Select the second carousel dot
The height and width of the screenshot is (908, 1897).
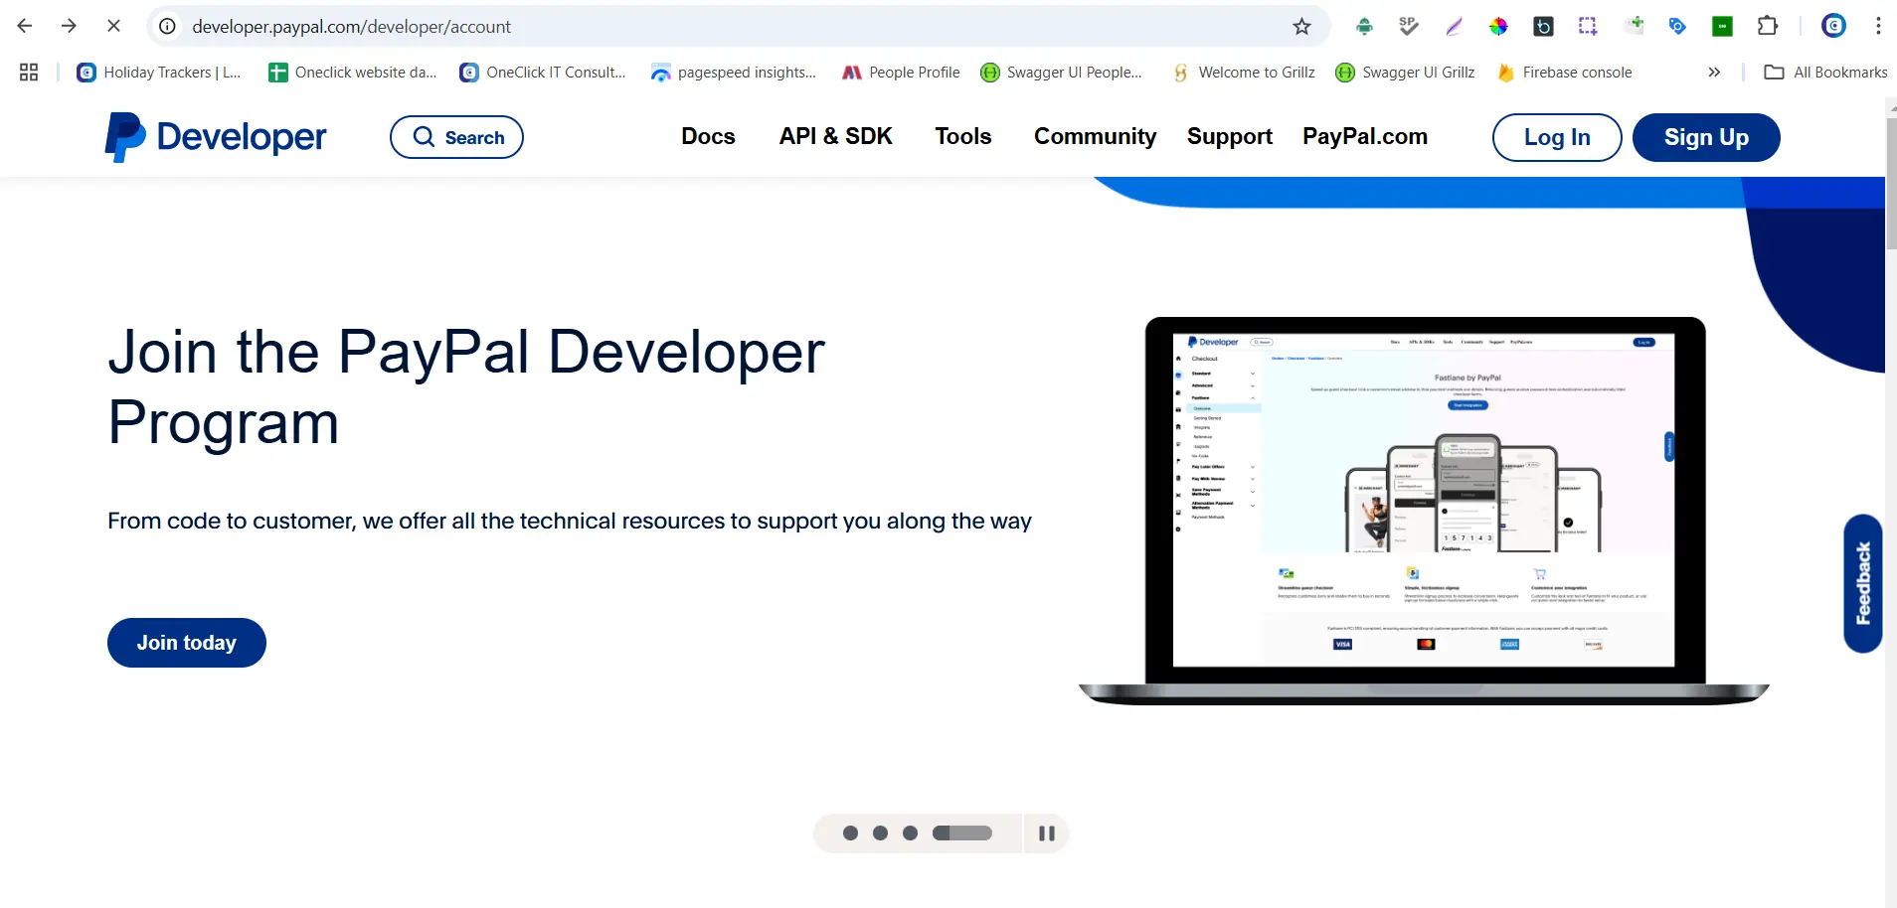point(880,833)
